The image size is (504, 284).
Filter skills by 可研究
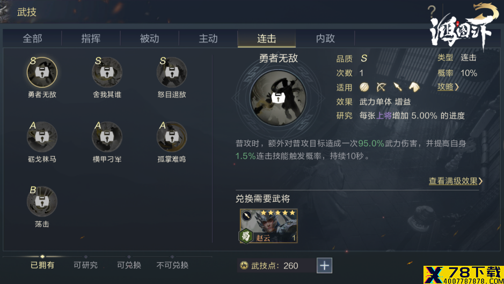85,265
